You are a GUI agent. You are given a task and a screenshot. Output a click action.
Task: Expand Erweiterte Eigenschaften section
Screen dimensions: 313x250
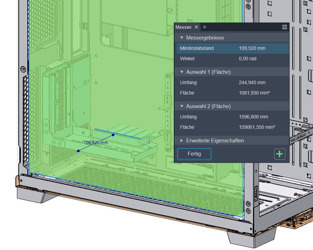coord(182,141)
